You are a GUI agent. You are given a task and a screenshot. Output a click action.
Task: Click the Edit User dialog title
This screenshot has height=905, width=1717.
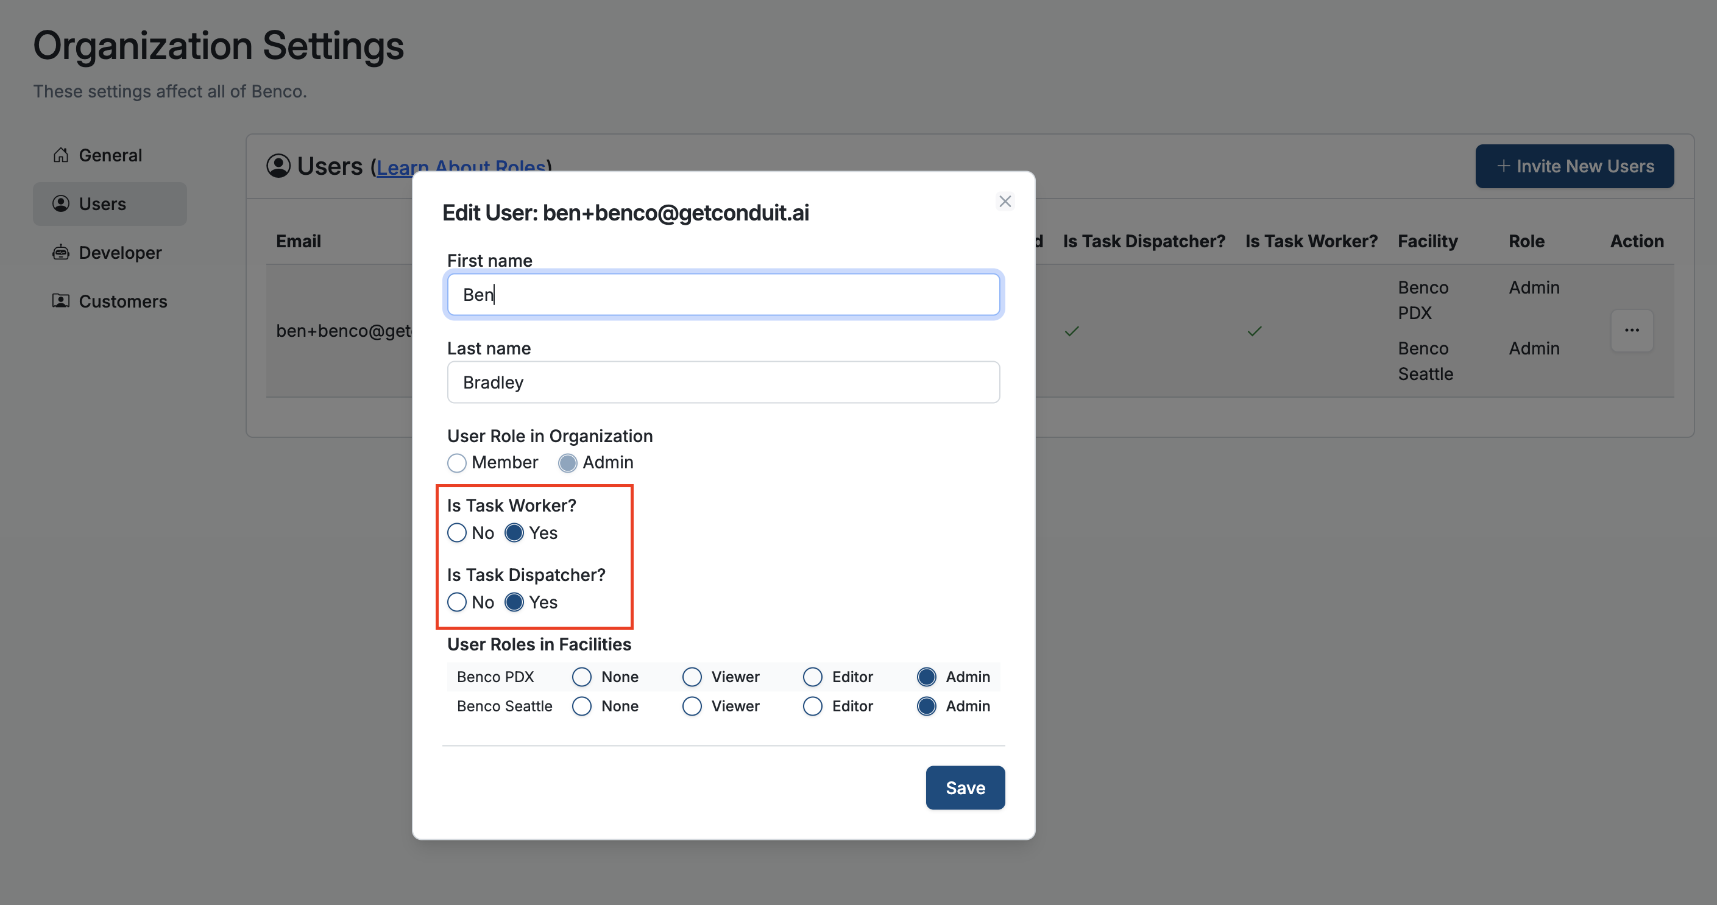[x=625, y=213]
